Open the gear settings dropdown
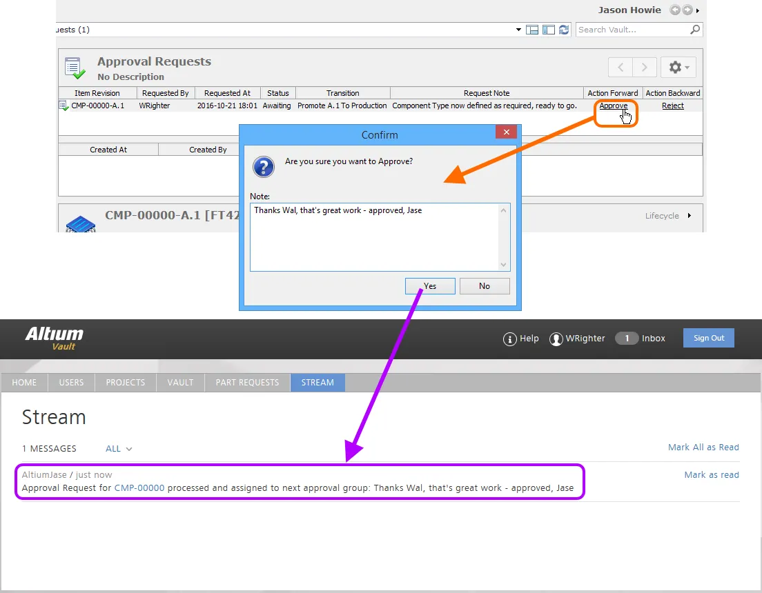 678,67
